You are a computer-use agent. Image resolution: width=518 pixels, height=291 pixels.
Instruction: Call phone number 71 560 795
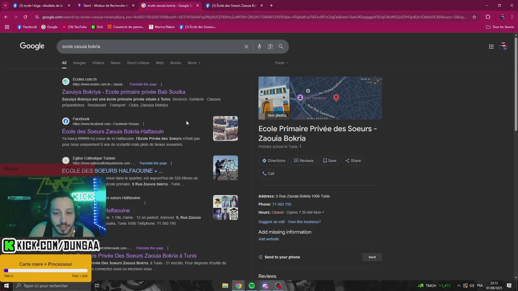click(x=282, y=205)
